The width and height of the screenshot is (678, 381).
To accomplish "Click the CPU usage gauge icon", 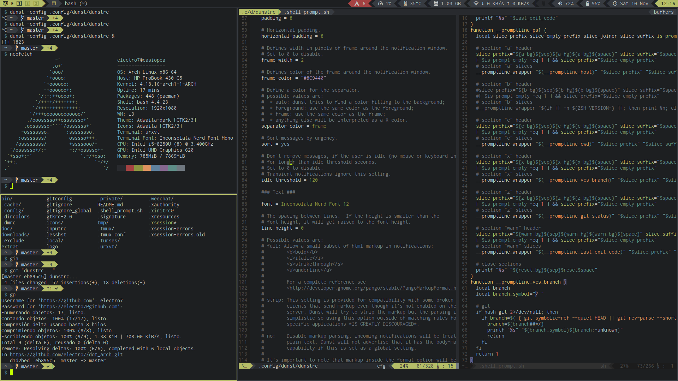I will [x=380, y=4].
